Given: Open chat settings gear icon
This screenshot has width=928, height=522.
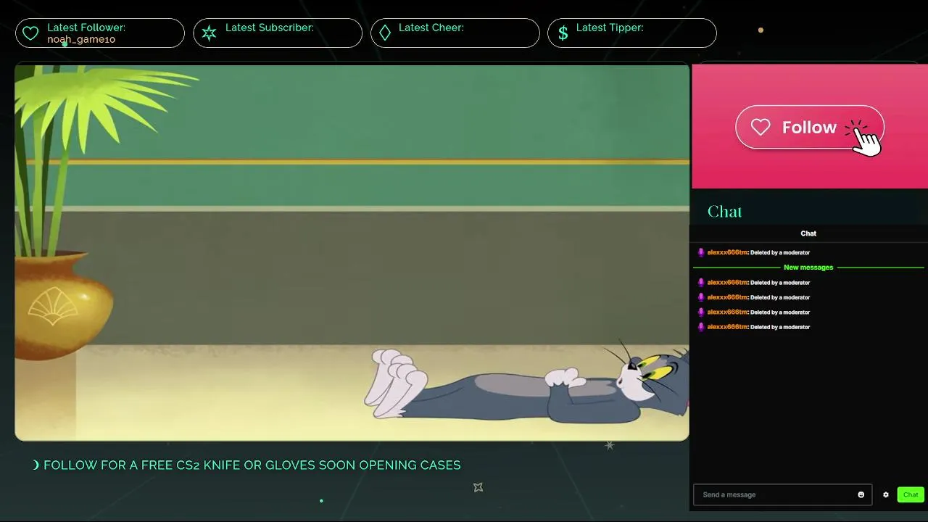Looking at the screenshot, I should point(885,494).
